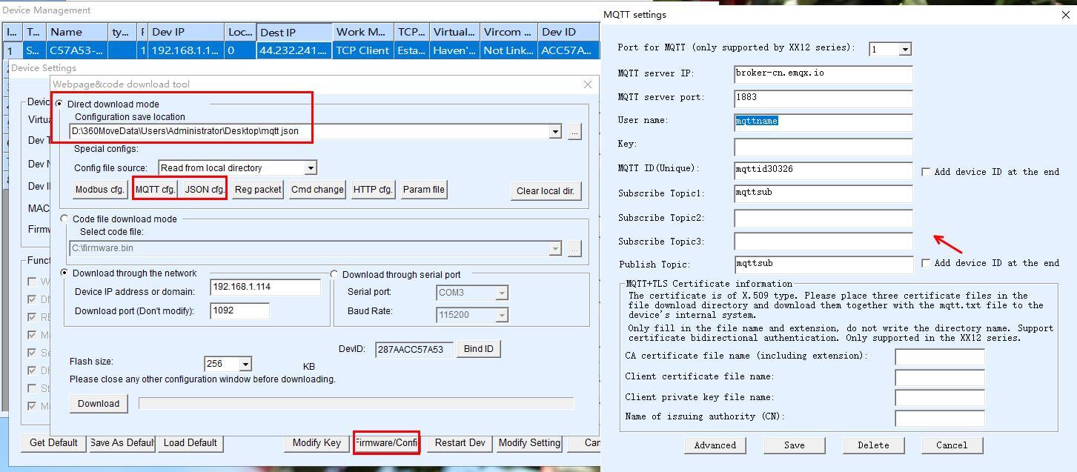This screenshot has height=472, width=1077.
Task: Click the Restart Dev button
Action: tap(460, 443)
